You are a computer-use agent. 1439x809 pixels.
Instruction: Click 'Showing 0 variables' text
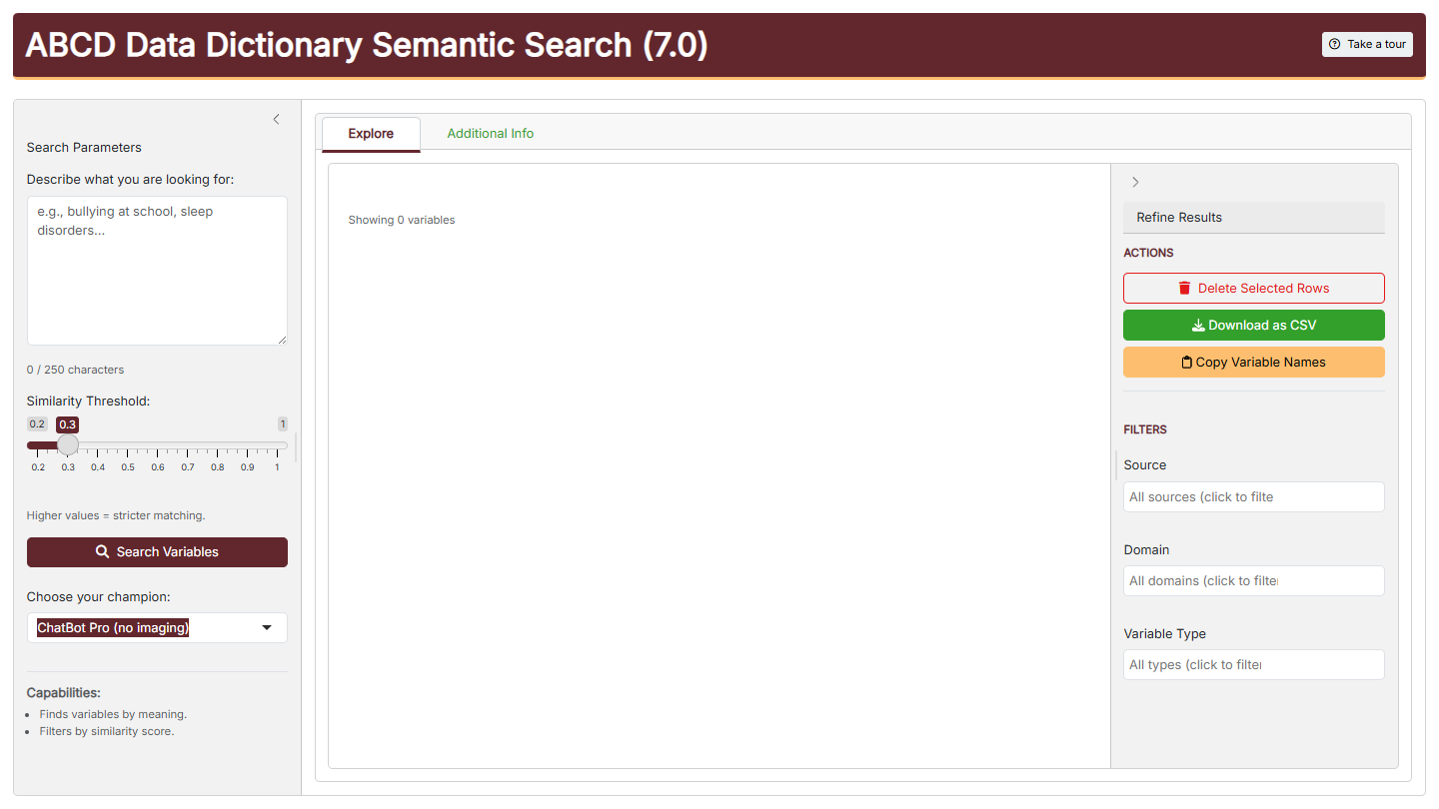pyautogui.click(x=402, y=220)
